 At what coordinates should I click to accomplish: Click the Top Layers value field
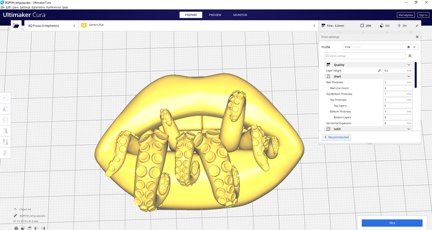click(x=398, y=106)
